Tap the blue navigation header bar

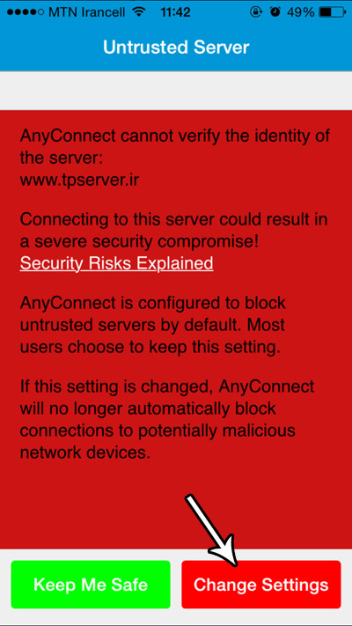pos(176,48)
